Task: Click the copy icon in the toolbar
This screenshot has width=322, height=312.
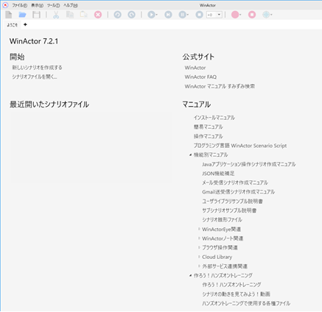Action: (70, 15)
